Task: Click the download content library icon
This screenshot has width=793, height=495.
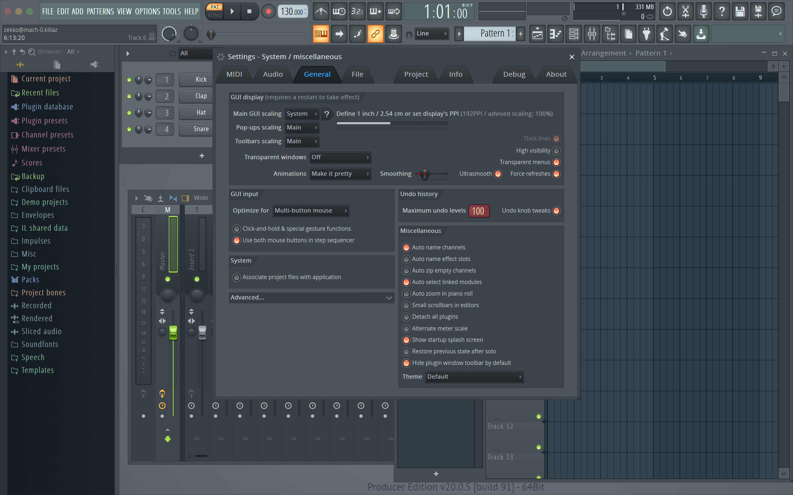Action: point(701,34)
